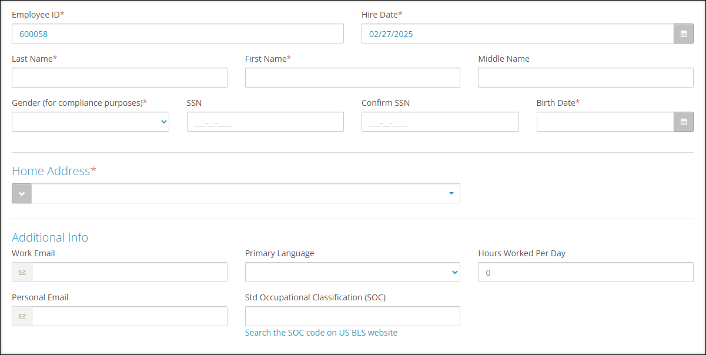Click the chevron button left of Home Address
This screenshot has height=355, width=706.
(22, 193)
